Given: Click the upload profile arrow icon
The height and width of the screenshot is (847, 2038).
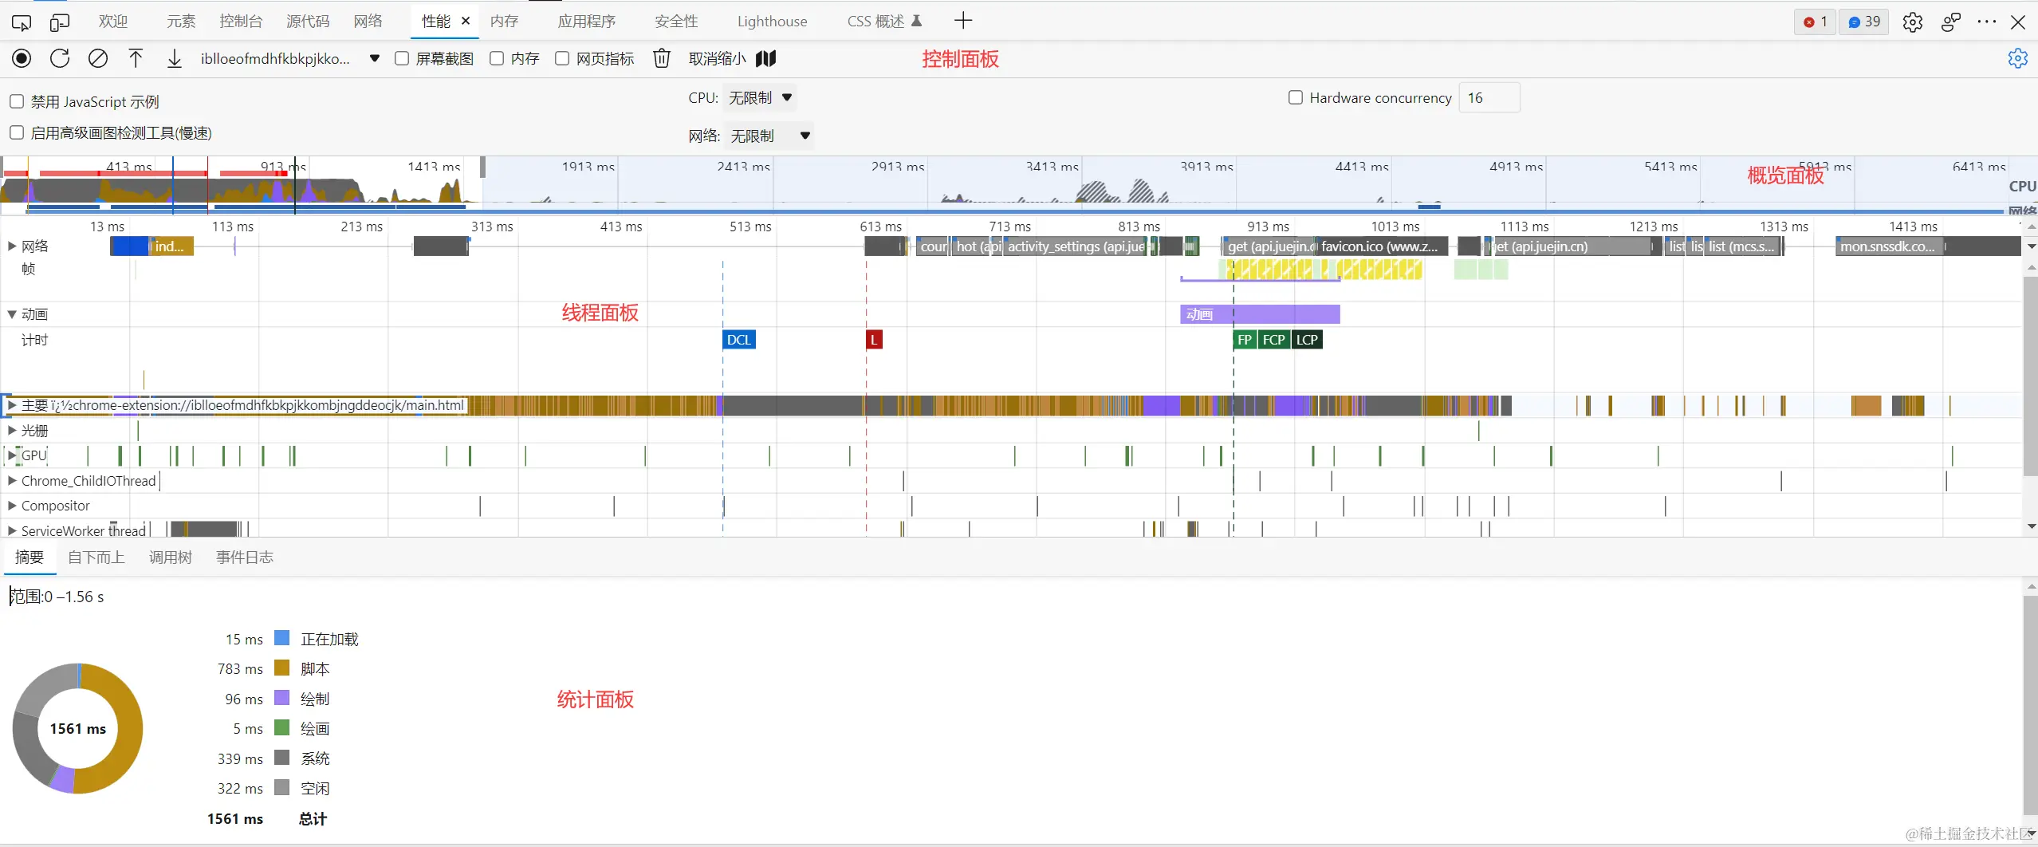Looking at the screenshot, I should (x=136, y=58).
